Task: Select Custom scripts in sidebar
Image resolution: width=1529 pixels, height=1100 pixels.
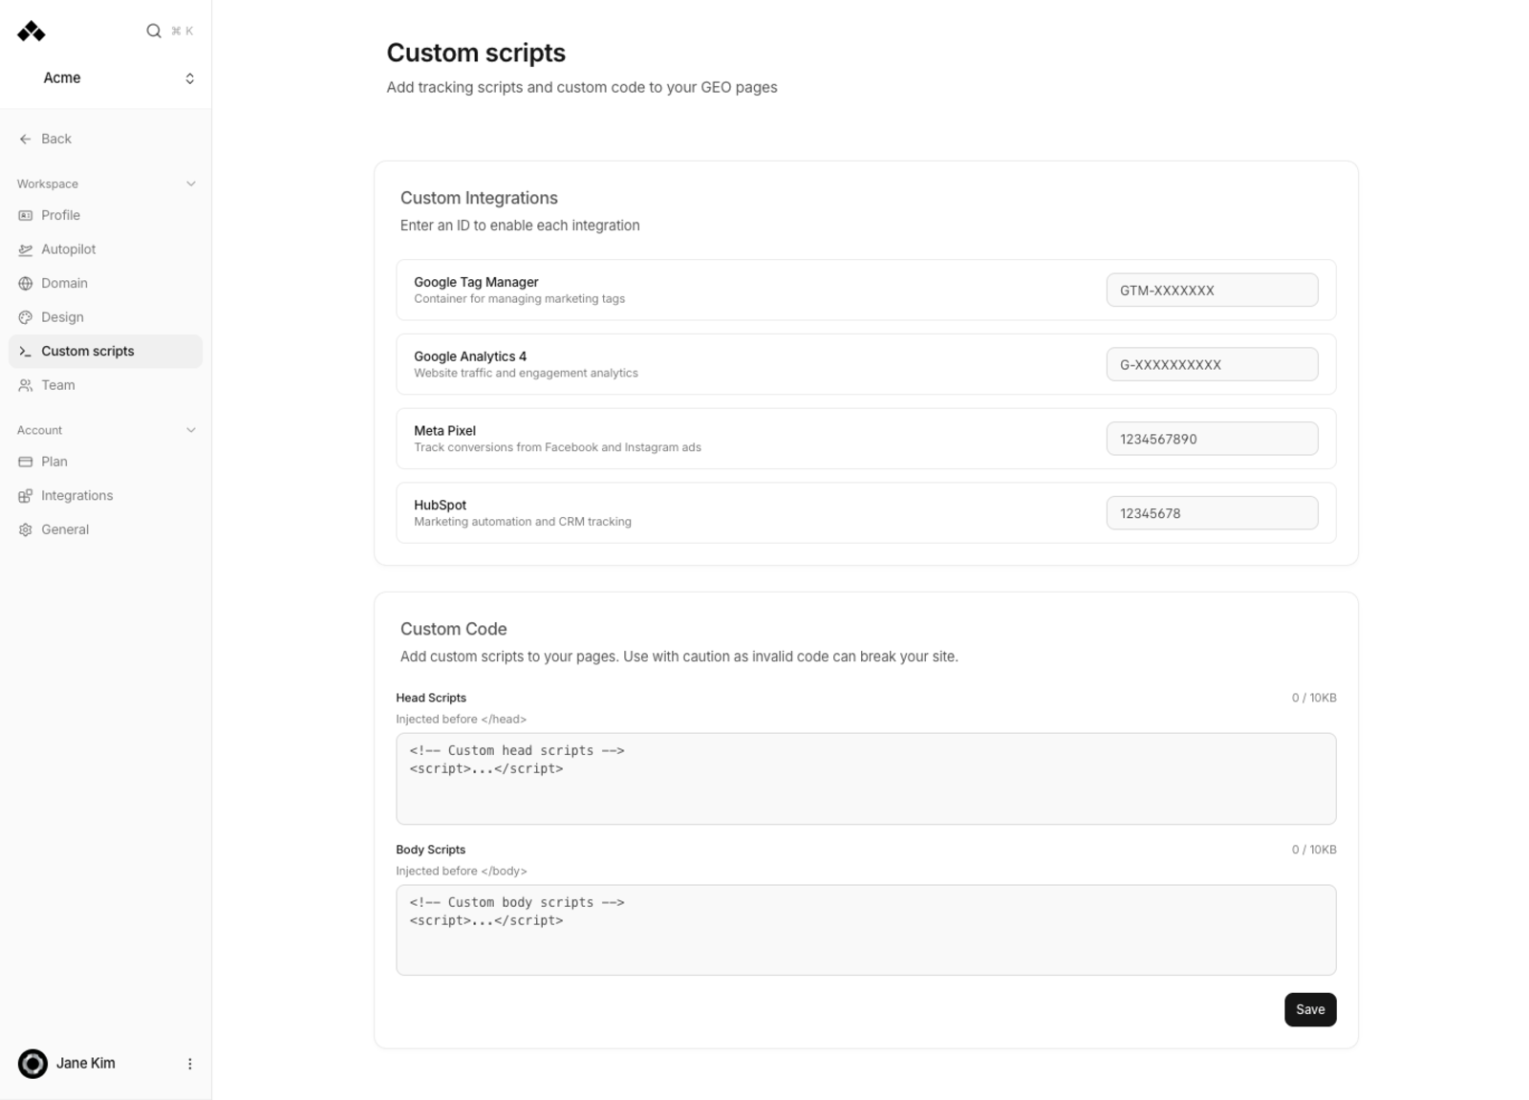Action: pos(106,351)
